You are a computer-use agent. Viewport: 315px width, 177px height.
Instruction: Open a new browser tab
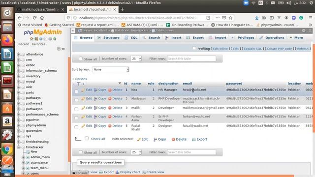123,9
